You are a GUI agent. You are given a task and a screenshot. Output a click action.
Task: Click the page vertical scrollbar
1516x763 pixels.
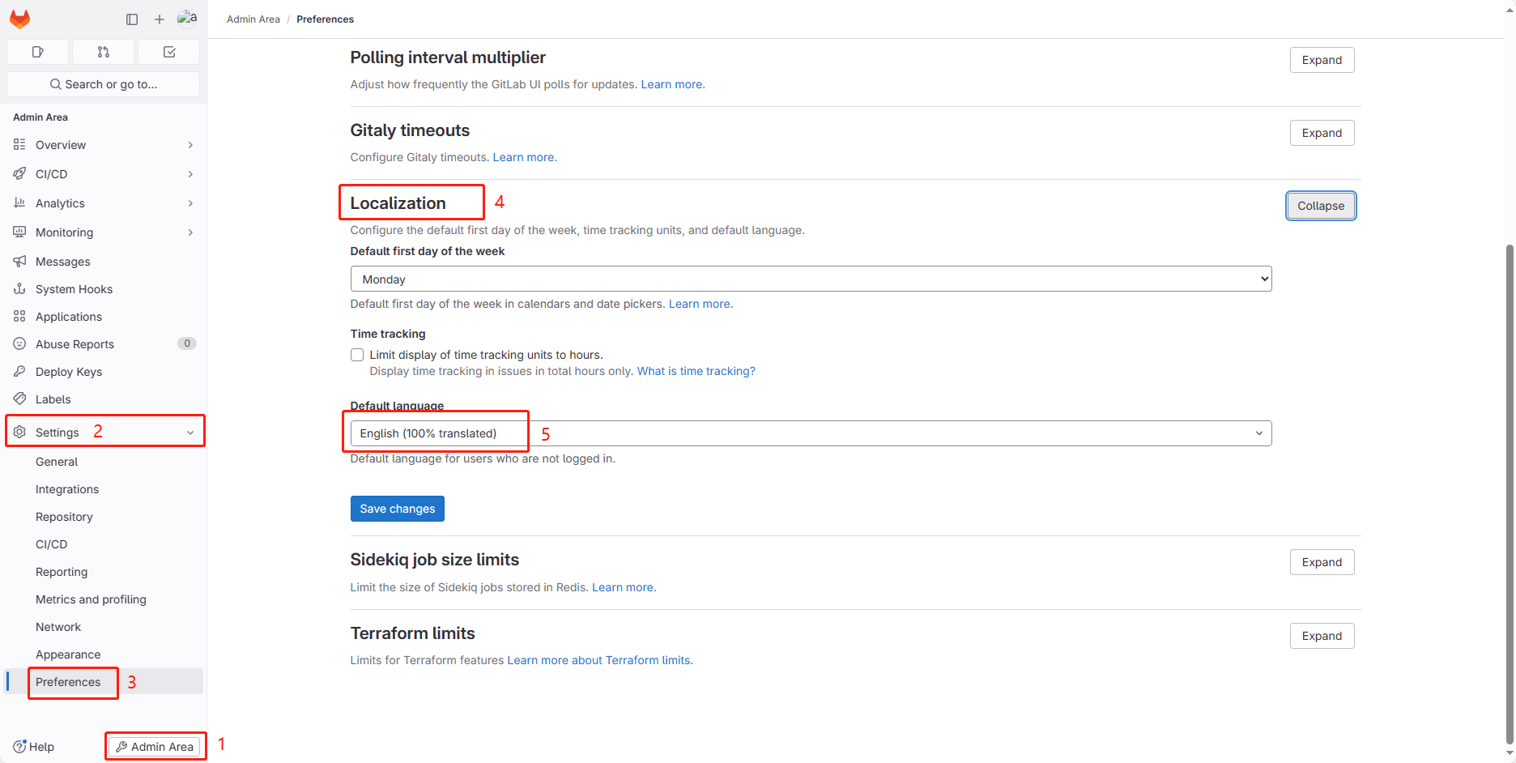tap(1509, 486)
